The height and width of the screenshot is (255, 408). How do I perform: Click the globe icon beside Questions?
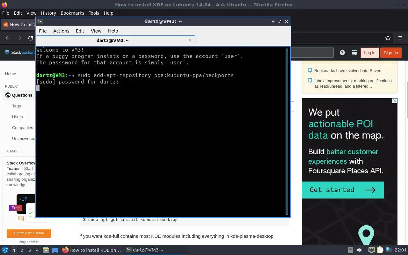tap(8, 95)
